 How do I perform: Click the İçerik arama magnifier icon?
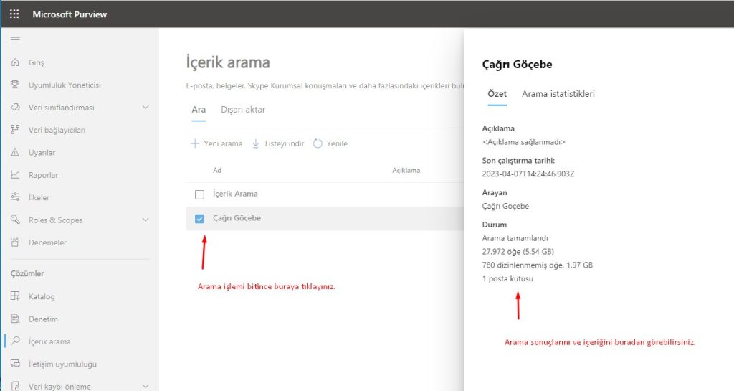click(15, 341)
